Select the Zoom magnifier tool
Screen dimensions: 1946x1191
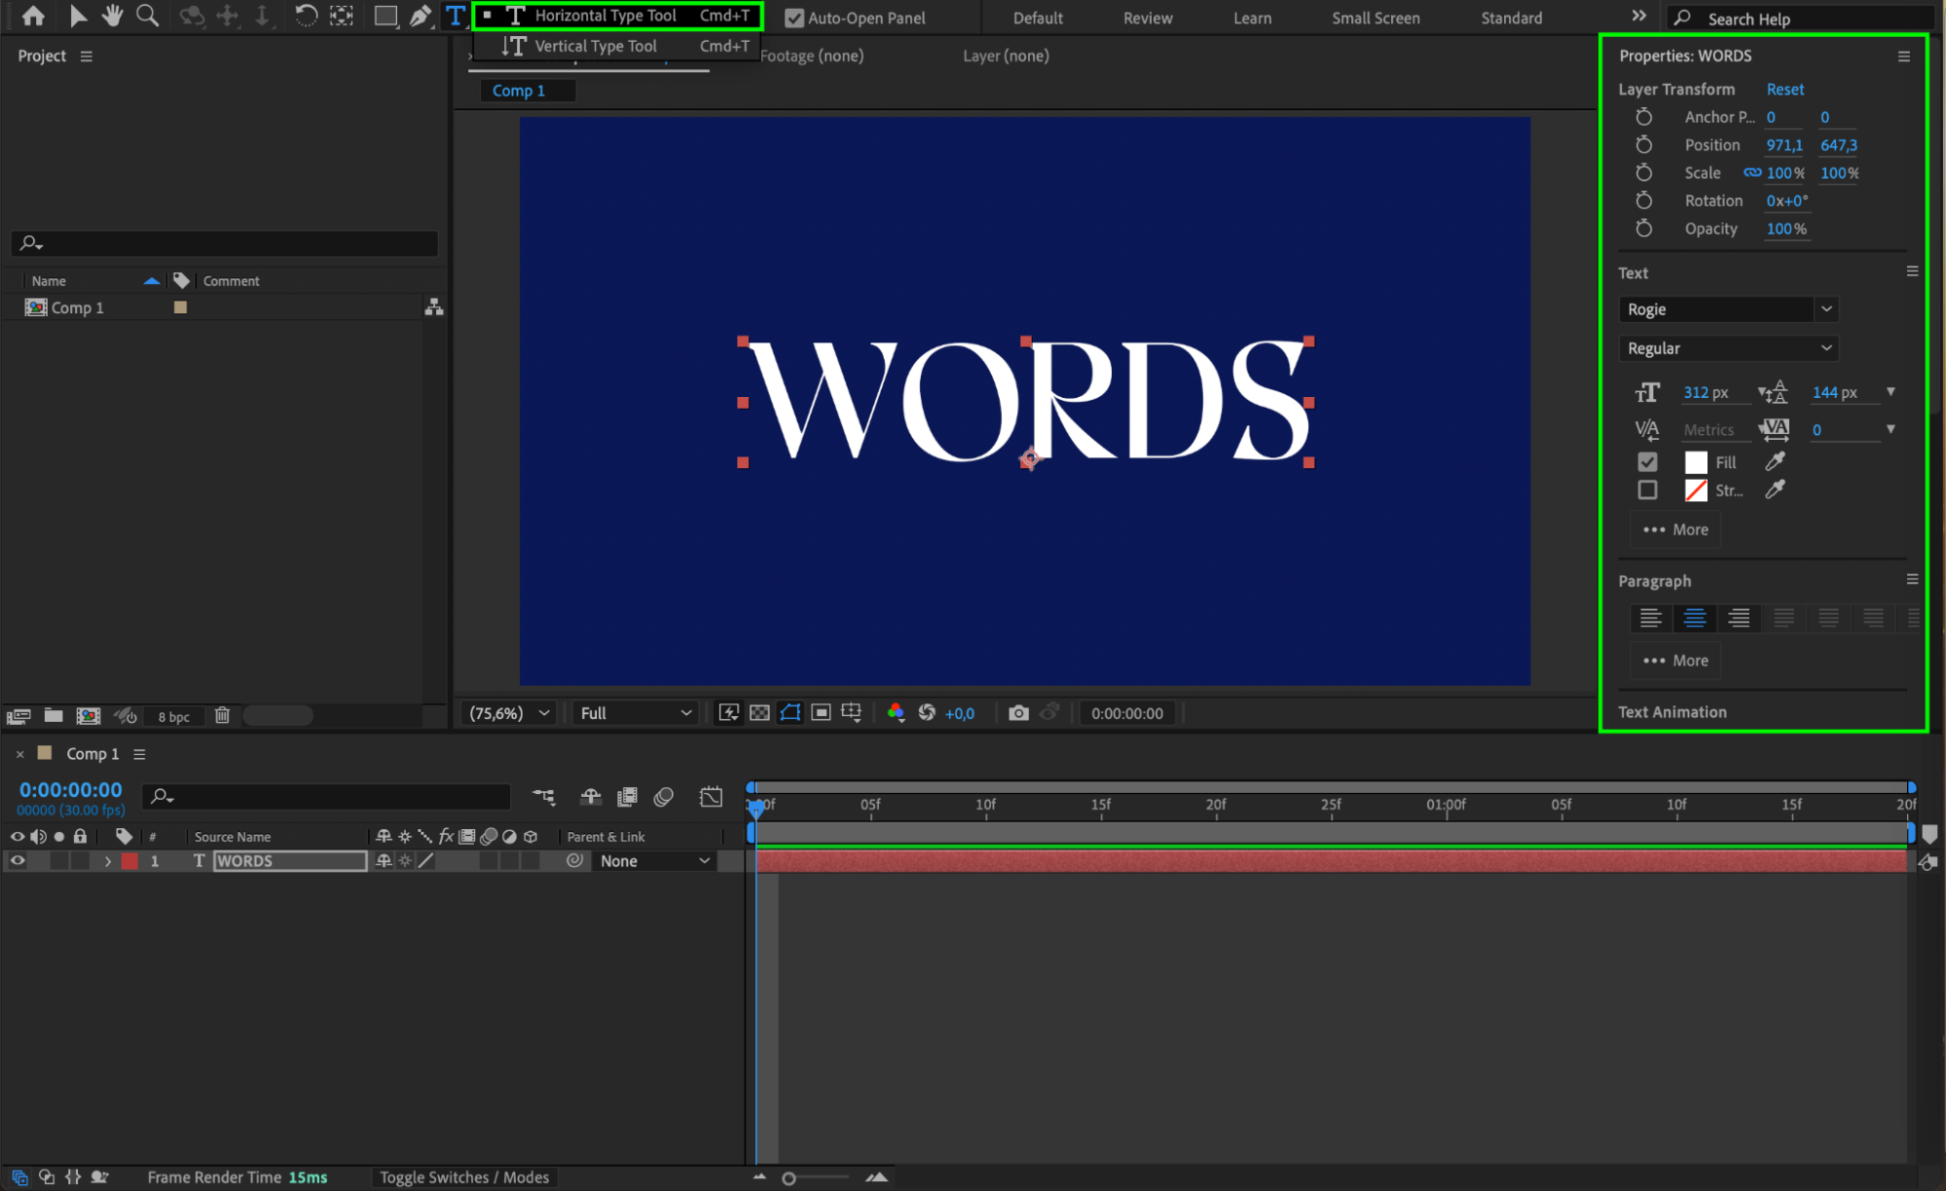(147, 16)
